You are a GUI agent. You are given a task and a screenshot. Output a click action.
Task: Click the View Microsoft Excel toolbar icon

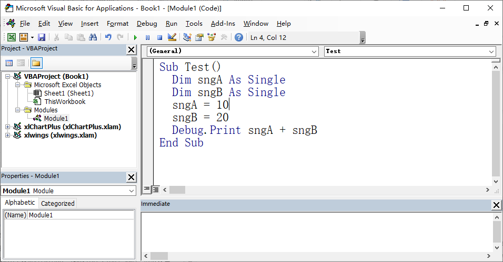[x=11, y=37]
